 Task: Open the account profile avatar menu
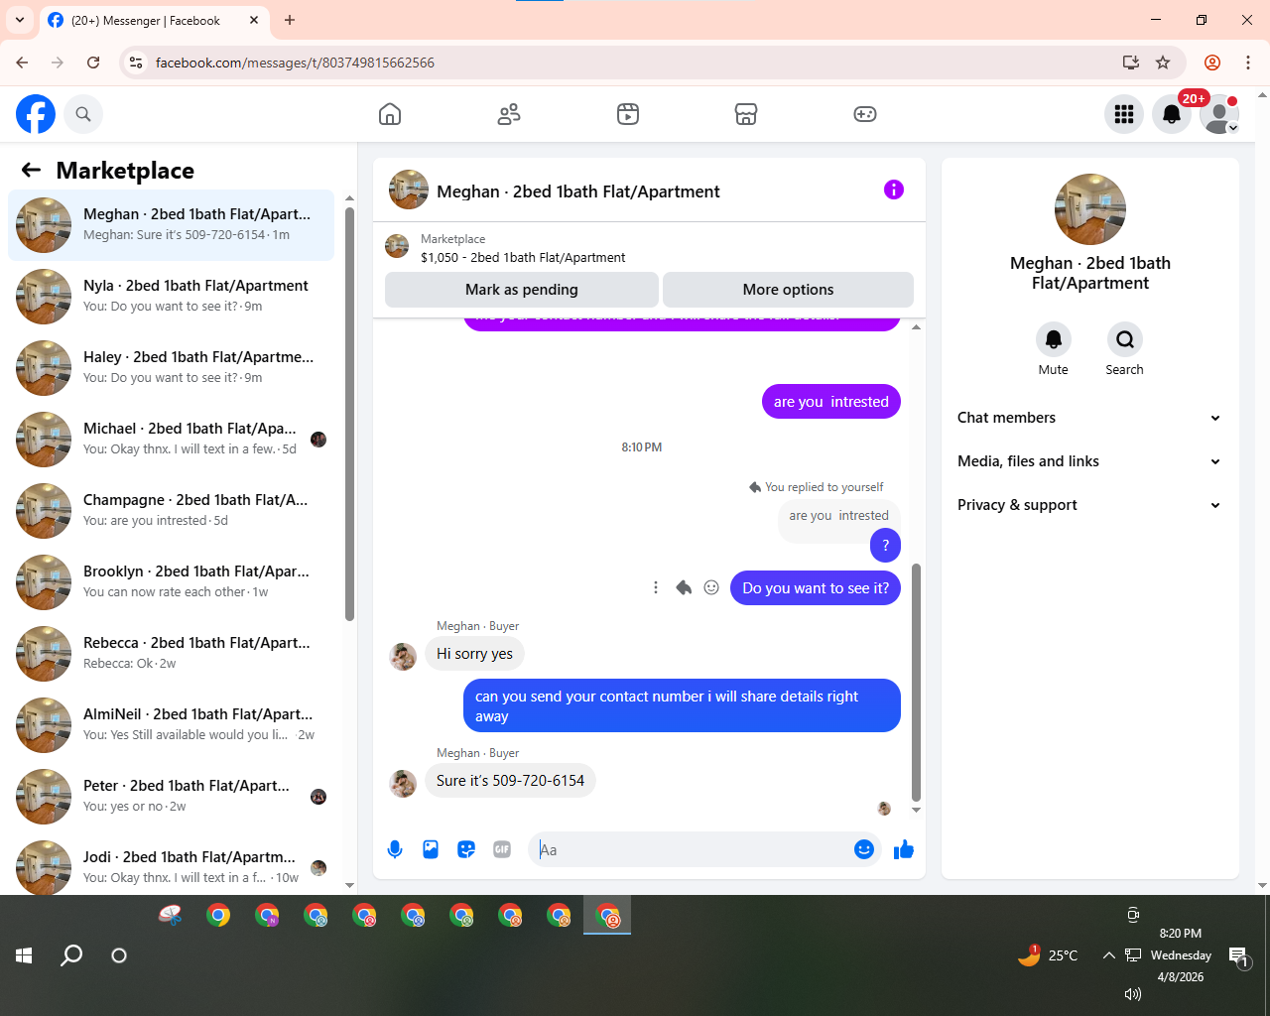pos(1219,114)
